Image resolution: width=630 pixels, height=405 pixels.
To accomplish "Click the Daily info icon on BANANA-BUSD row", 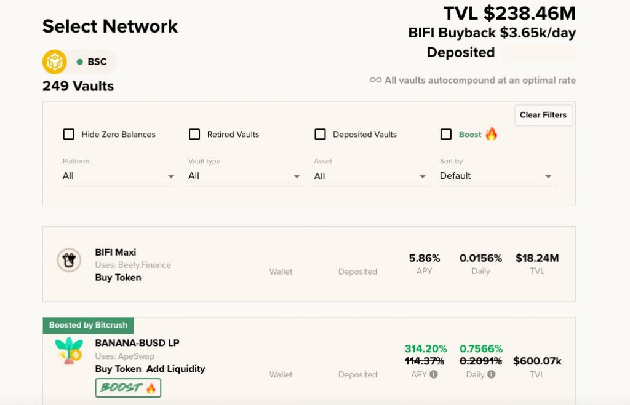I will coord(492,374).
